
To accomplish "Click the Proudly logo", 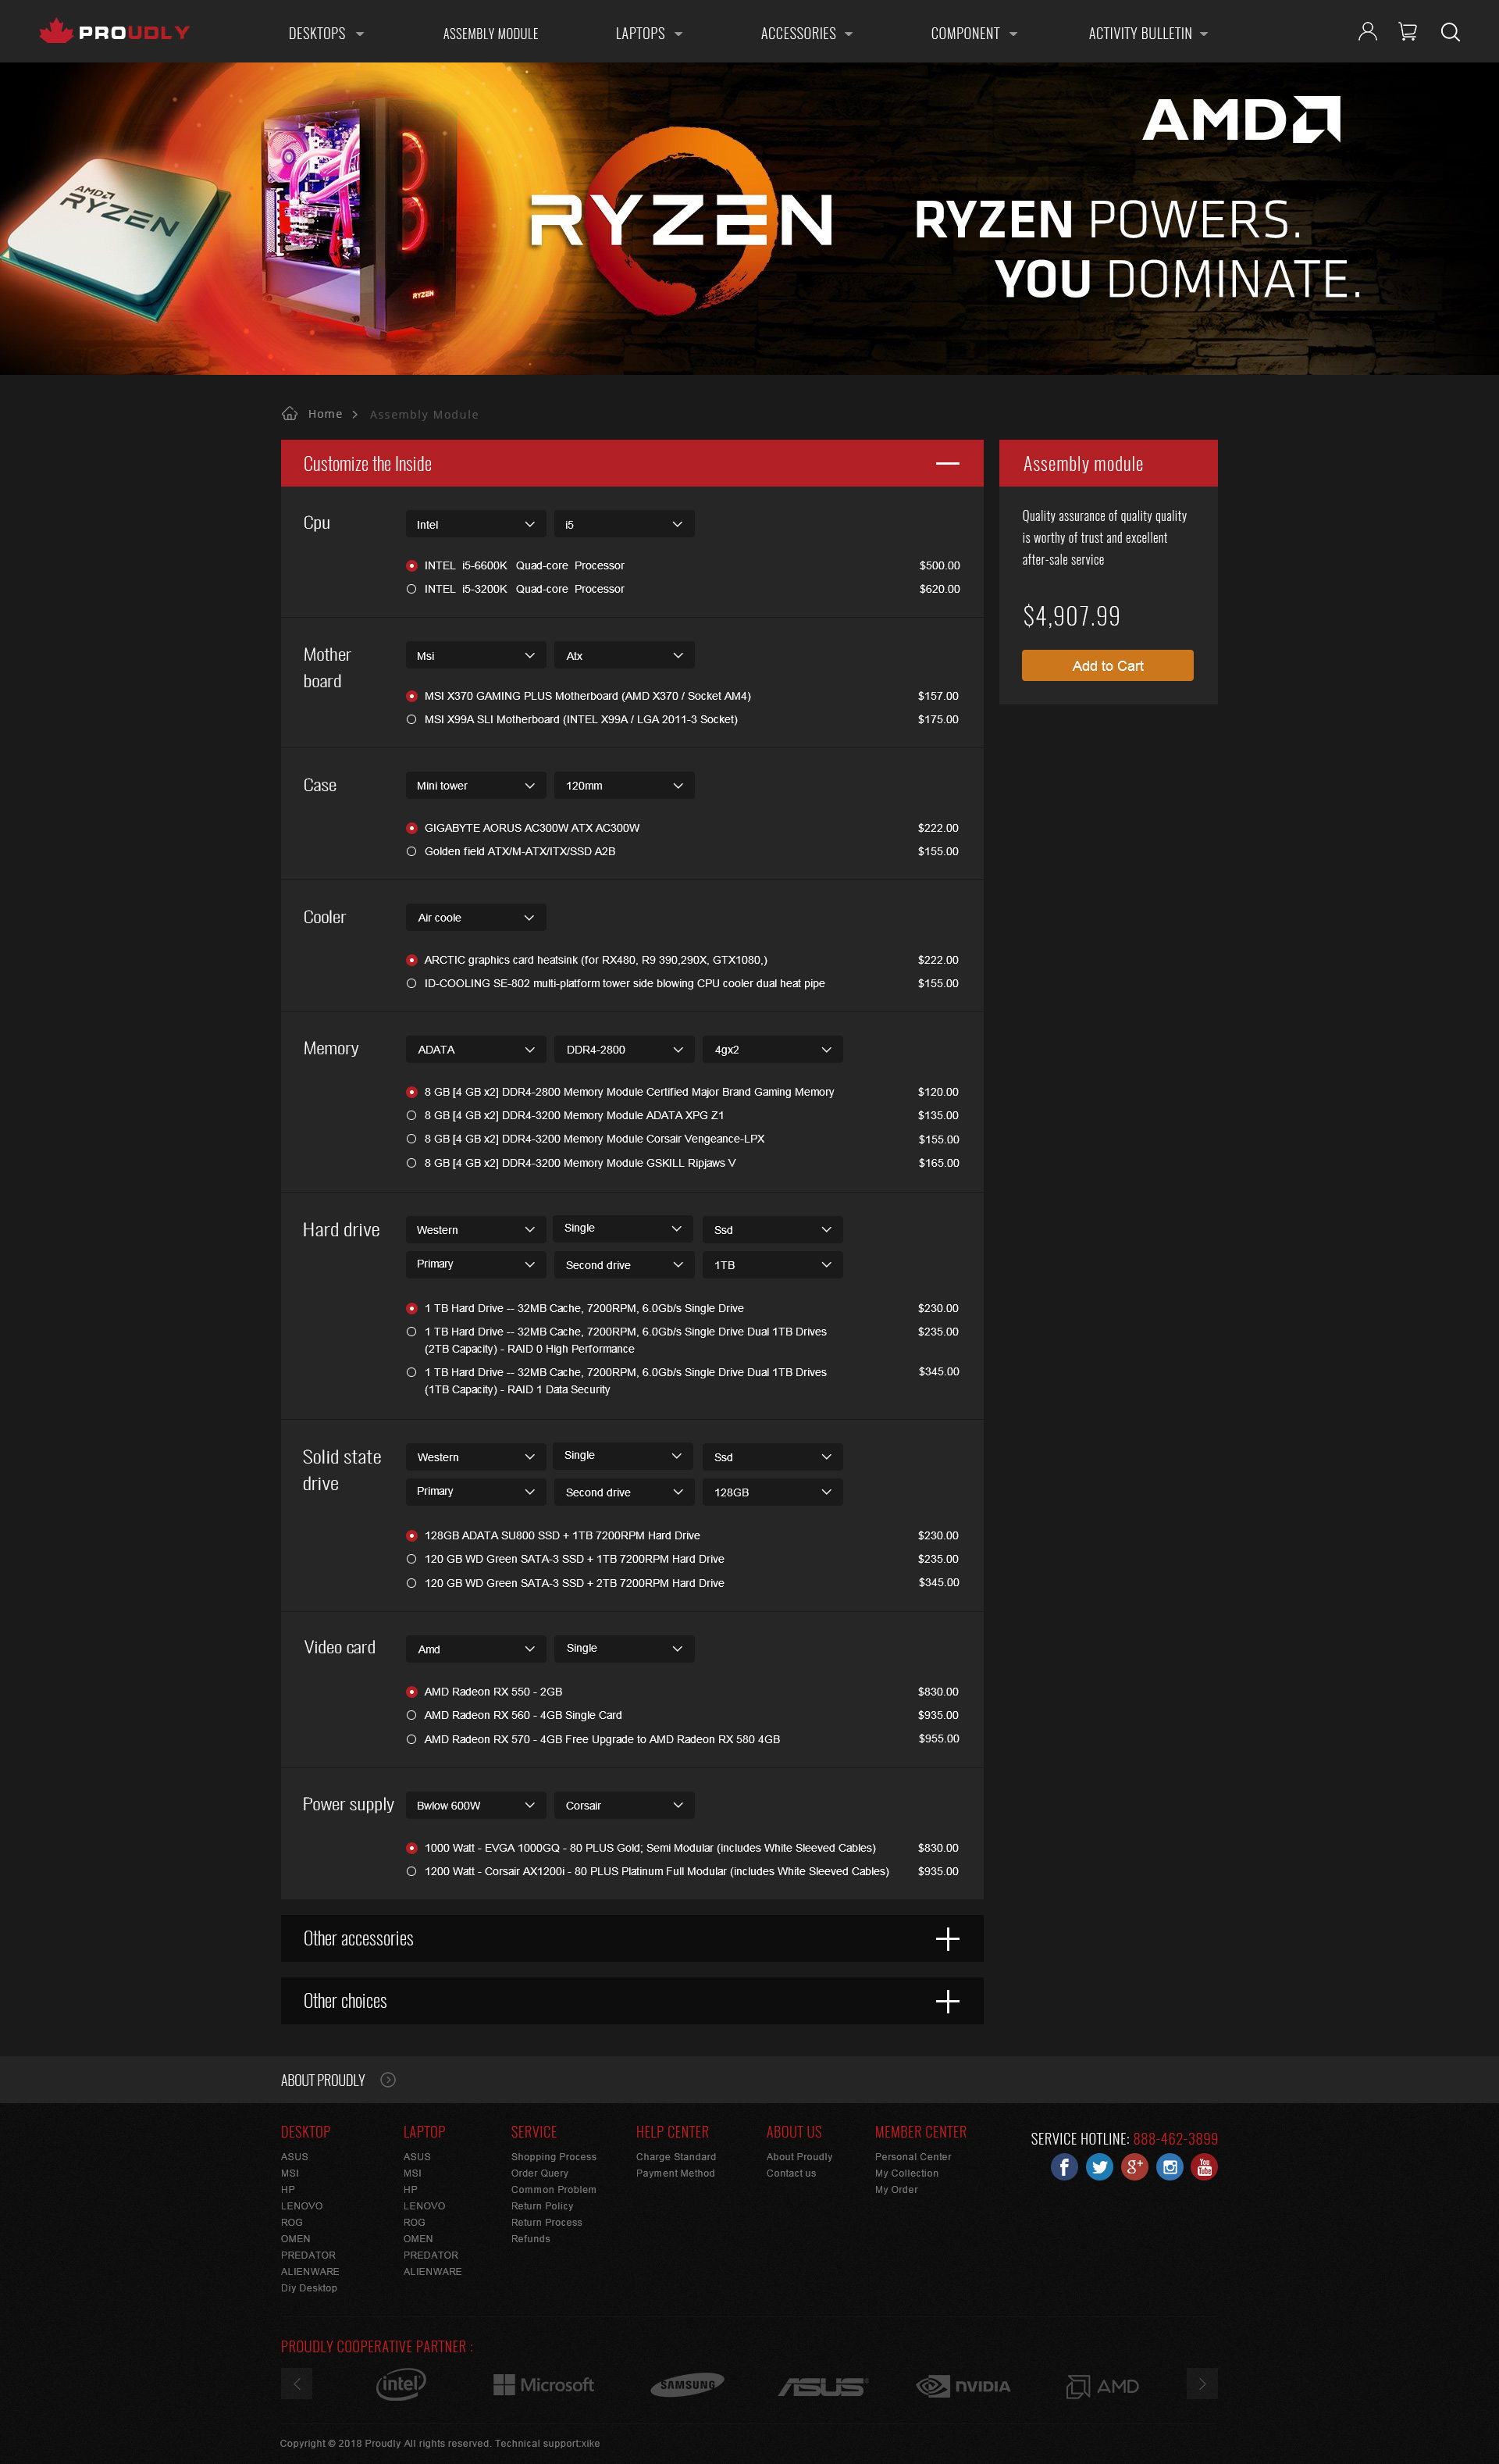I will tap(115, 32).
